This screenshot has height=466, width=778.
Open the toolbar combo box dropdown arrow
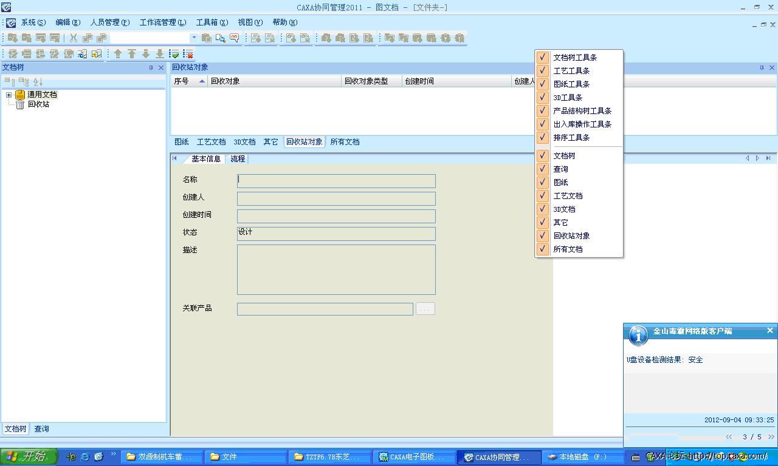click(x=194, y=38)
